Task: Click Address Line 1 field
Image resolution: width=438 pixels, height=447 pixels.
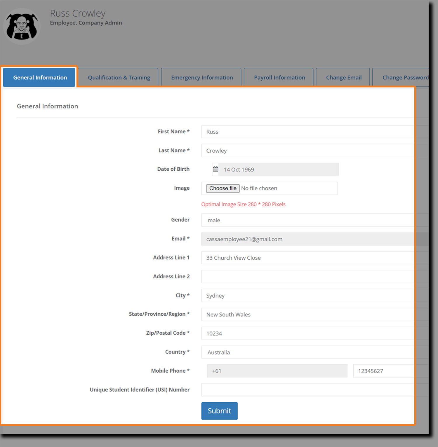Action: pos(315,258)
